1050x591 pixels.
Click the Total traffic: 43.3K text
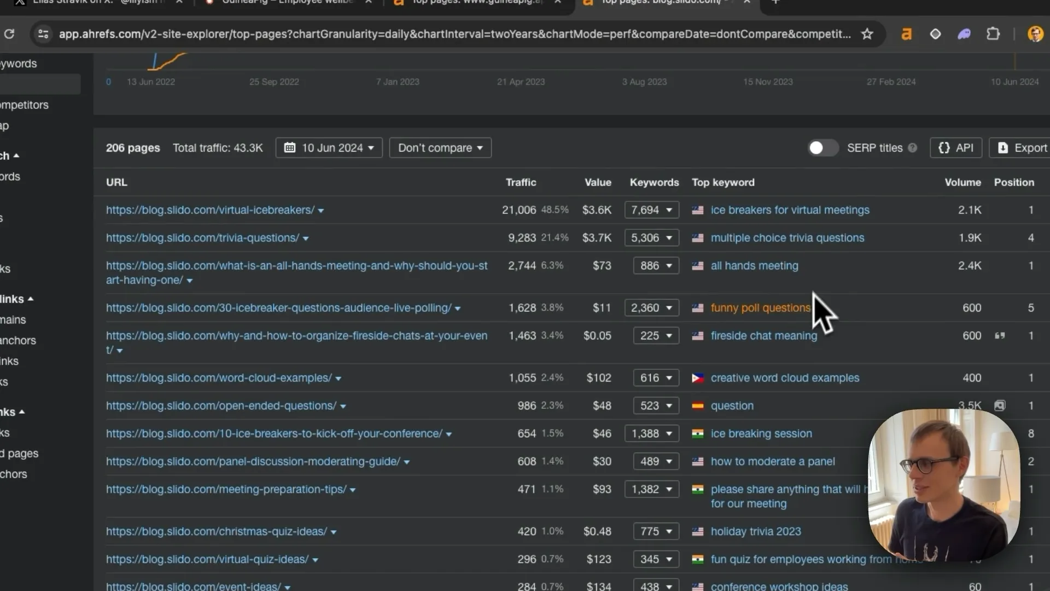click(218, 148)
